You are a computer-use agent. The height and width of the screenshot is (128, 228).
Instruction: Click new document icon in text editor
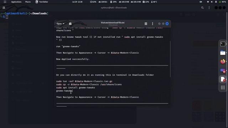point(70,24)
